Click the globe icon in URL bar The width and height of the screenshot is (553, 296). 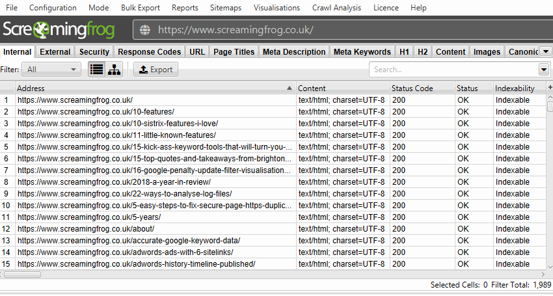tap(145, 30)
